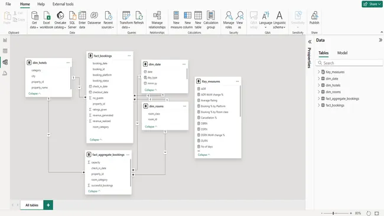Viewport: 384px width, 216px height.
Task: Create a New table
Action: click(198, 20)
